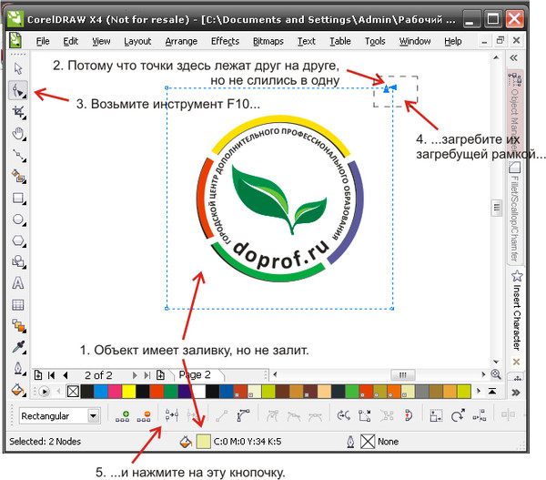Viewport: 546px width, 480px height.
Task: Open the File menu
Action: pos(43,41)
